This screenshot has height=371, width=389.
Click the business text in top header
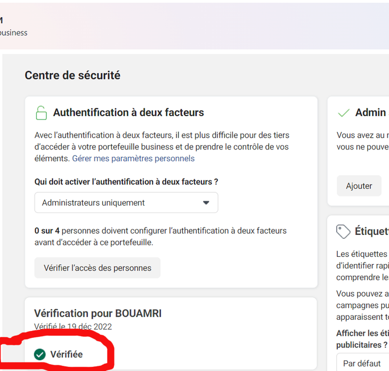click(x=13, y=33)
